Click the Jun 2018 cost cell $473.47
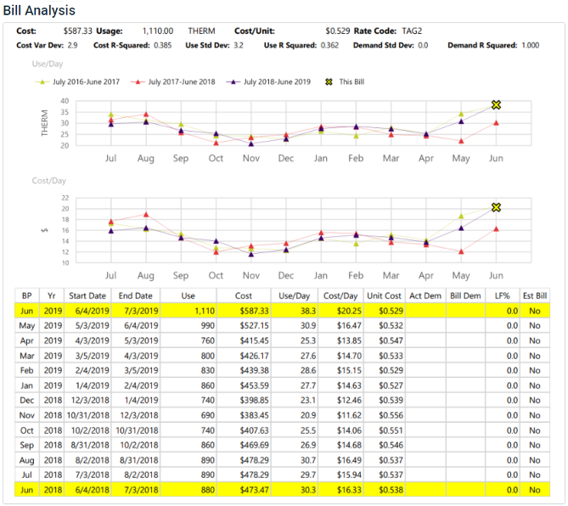The width and height of the screenshot is (568, 506). pyautogui.click(x=252, y=490)
